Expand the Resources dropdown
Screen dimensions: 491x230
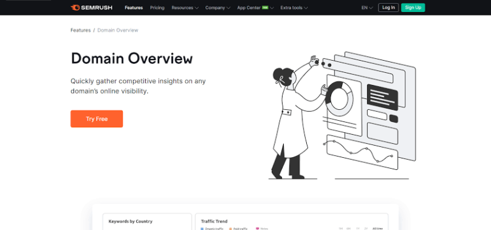point(185,8)
